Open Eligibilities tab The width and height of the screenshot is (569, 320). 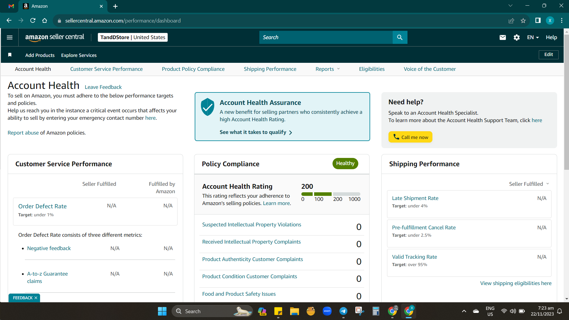(372, 69)
